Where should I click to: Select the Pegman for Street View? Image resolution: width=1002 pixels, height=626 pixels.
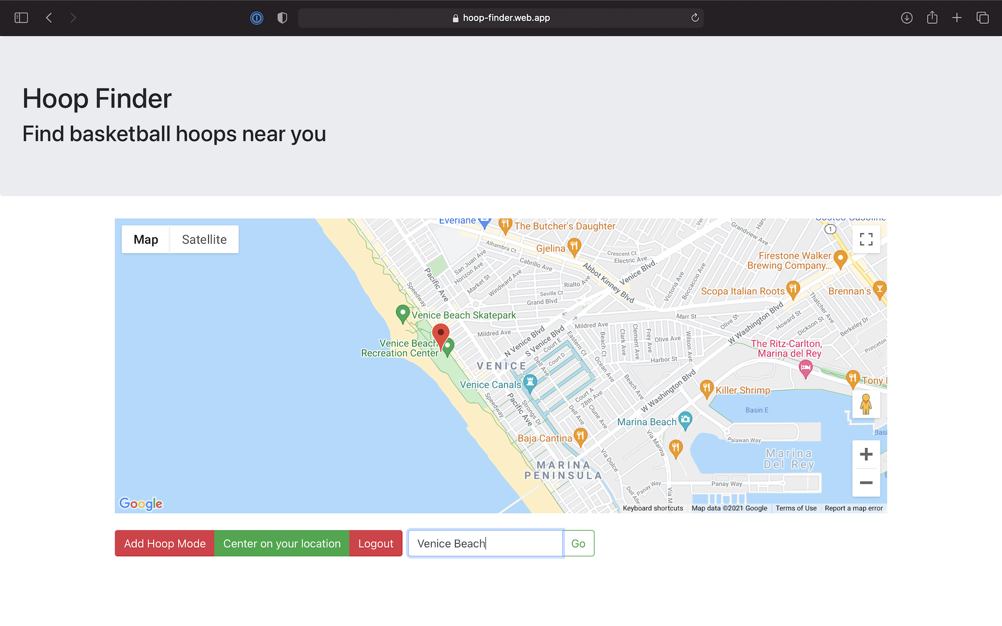point(866,404)
